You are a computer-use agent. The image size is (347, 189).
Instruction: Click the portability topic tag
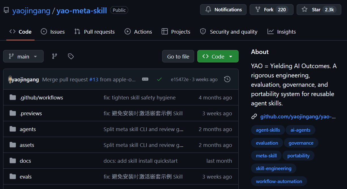[298, 156]
